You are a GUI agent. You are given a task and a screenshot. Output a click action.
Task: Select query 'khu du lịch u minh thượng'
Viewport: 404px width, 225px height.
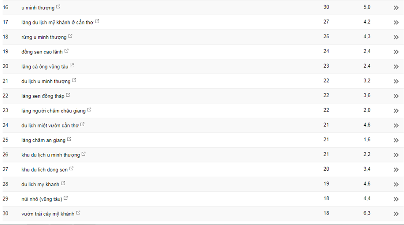click(x=50, y=155)
